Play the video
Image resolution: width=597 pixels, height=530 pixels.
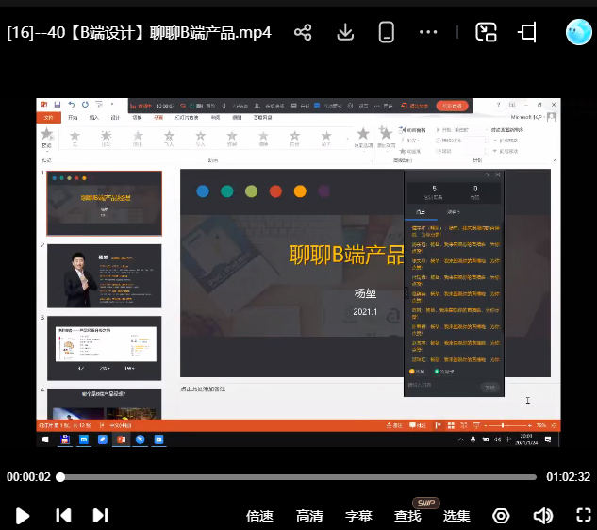[x=24, y=515]
